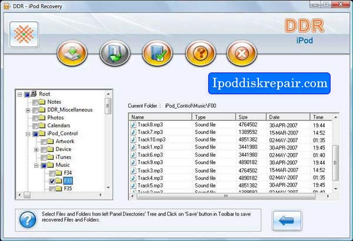Click the file list vertical scrollbar thumb

[336, 163]
